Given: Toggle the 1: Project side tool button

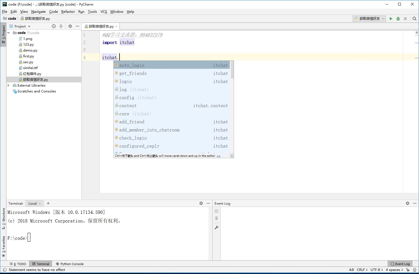Looking at the screenshot, I should [3, 35].
